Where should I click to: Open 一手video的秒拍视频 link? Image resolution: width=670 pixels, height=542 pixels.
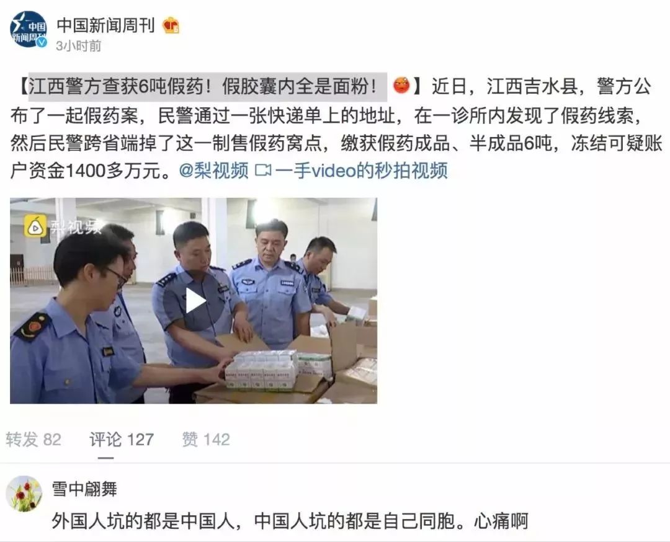click(x=362, y=171)
